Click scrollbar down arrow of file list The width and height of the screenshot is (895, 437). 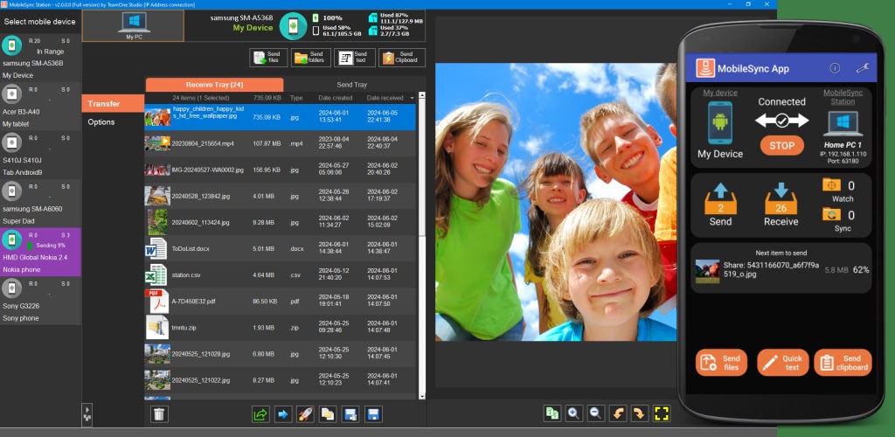(x=422, y=395)
